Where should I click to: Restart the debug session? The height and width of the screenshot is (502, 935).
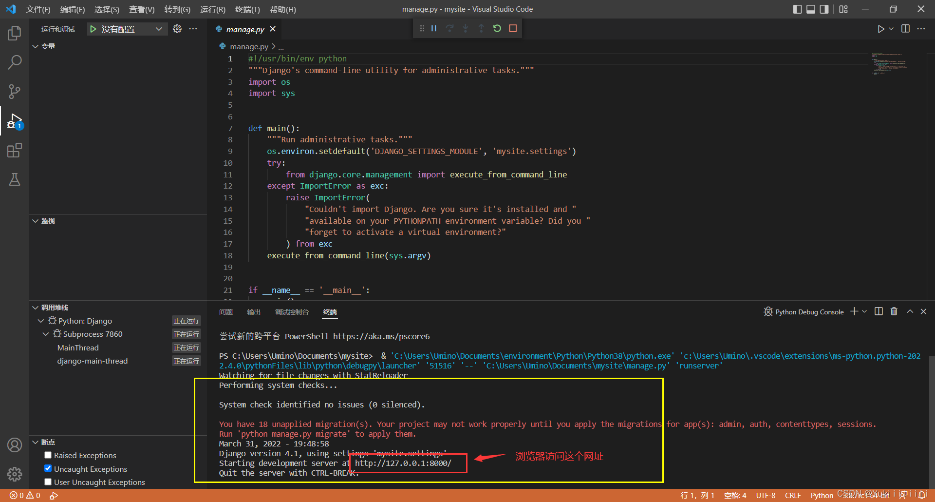click(497, 28)
